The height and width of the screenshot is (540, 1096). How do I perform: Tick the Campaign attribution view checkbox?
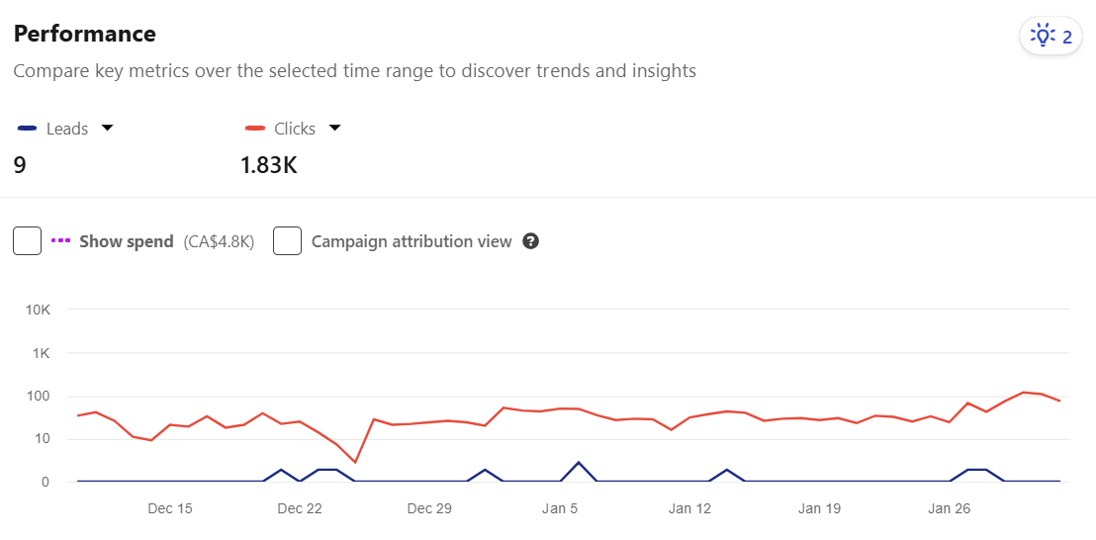point(287,241)
